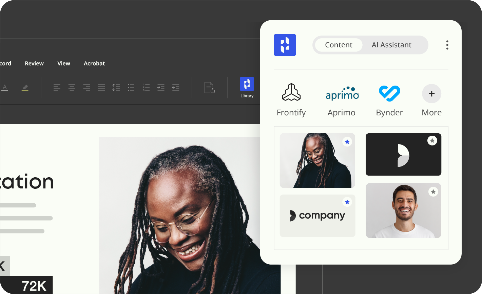Open the View ribbon tab
This screenshot has height=294, width=482.
coord(64,64)
